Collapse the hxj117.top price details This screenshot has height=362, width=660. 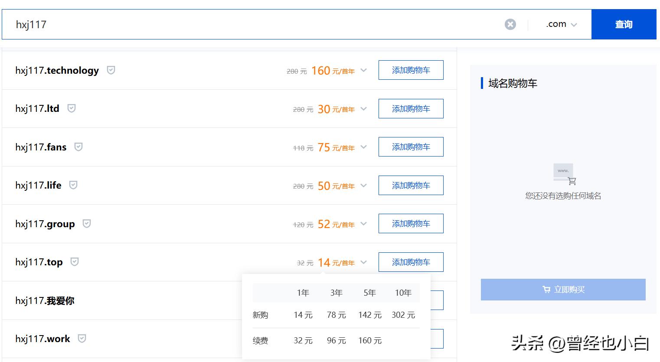click(x=364, y=262)
